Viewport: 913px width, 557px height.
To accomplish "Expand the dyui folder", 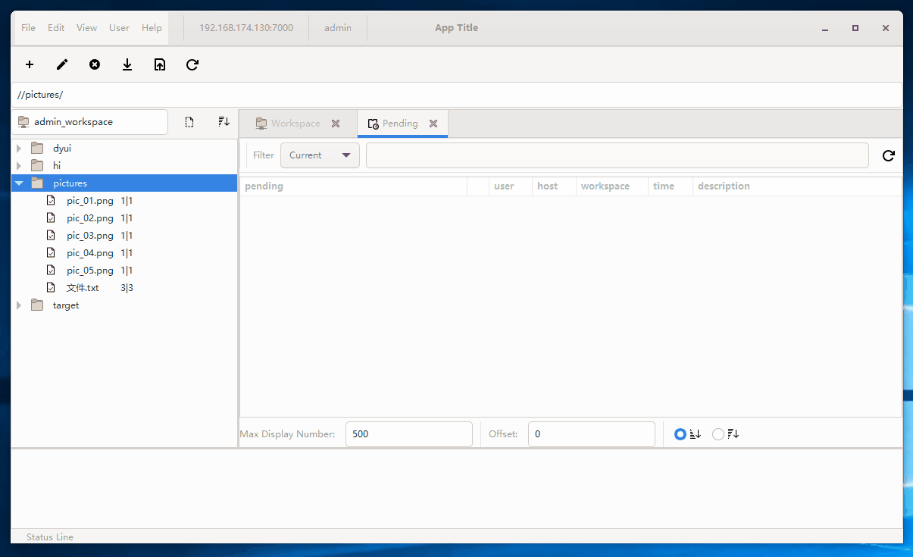I will pyautogui.click(x=19, y=149).
